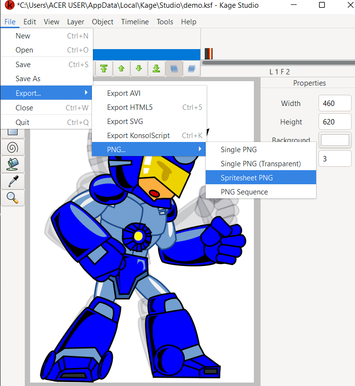Choose Open from the File menu
Viewport: 355px width, 386px height.
click(x=47, y=50)
